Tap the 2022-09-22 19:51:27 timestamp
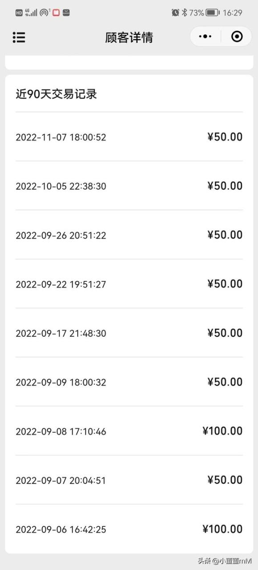The width and height of the screenshot is (258, 570). coord(60,284)
